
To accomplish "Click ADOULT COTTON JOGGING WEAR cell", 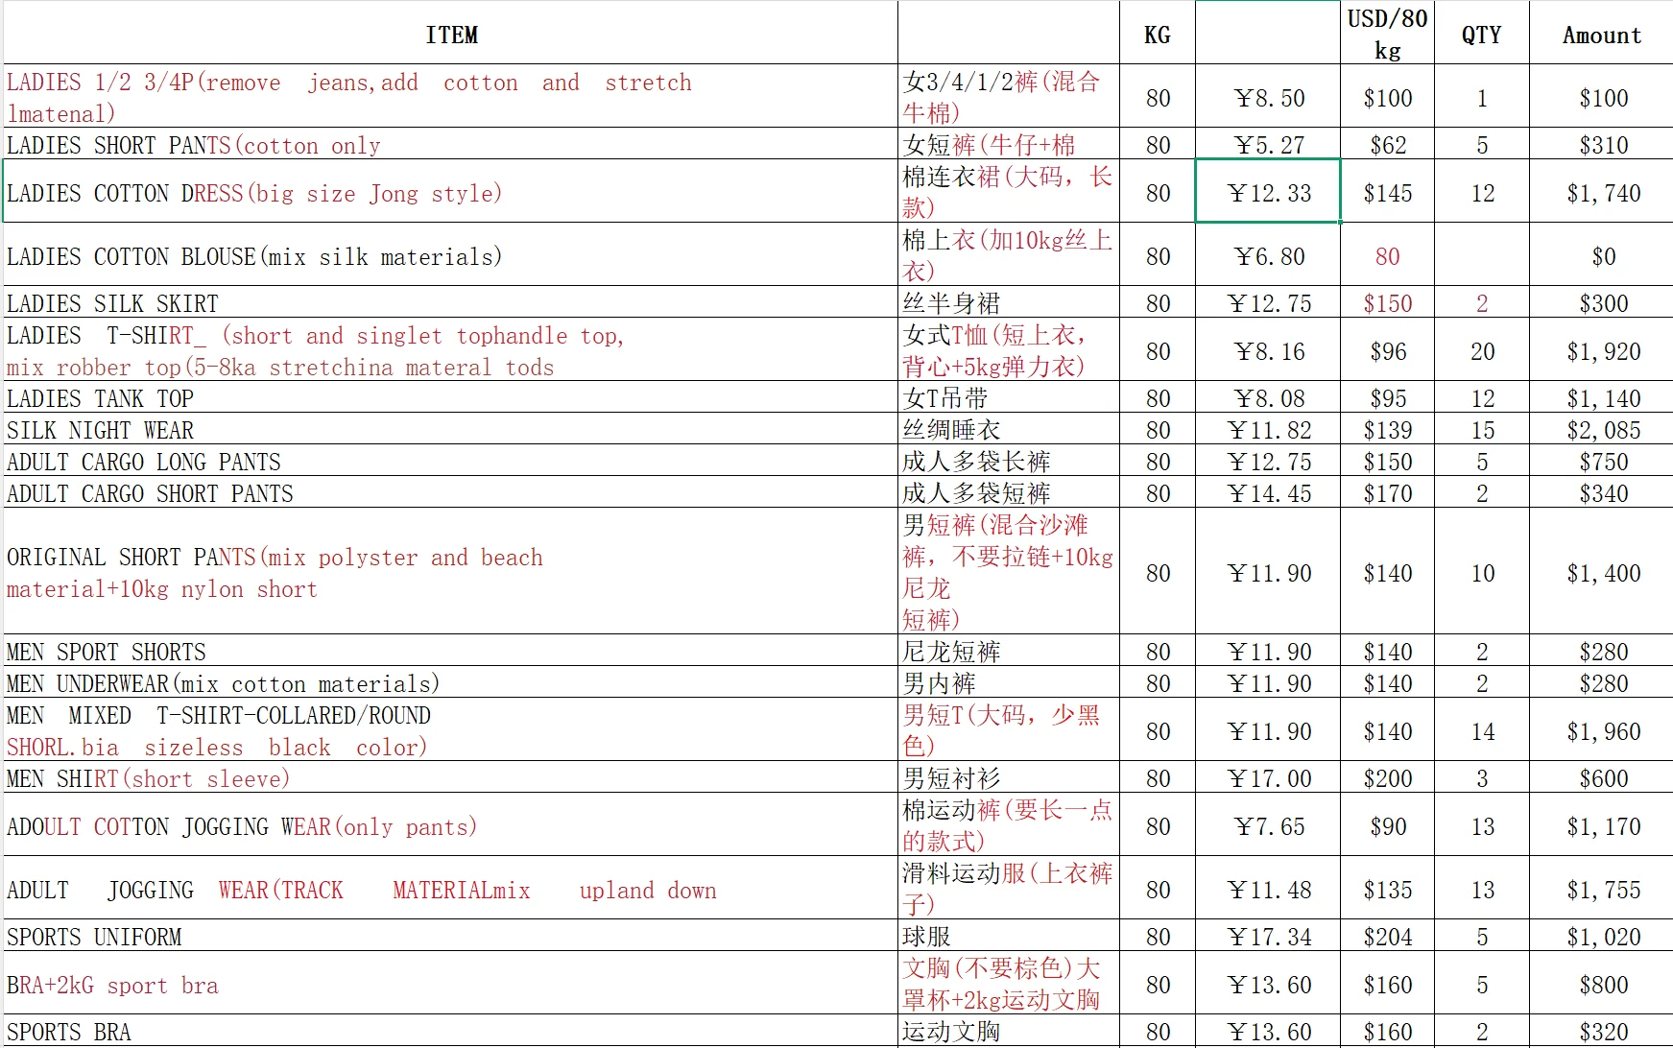I will [x=450, y=825].
